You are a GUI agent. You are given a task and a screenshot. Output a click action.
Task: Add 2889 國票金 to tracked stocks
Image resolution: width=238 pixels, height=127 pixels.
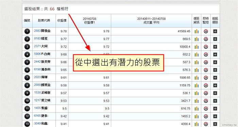(x=215, y=86)
